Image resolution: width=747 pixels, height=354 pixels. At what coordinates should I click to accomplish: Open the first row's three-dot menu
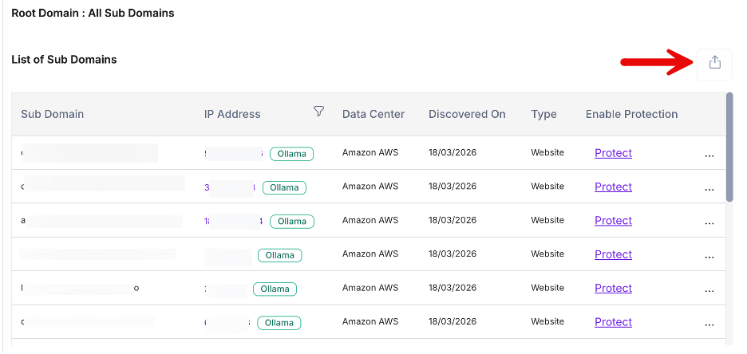pos(709,156)
